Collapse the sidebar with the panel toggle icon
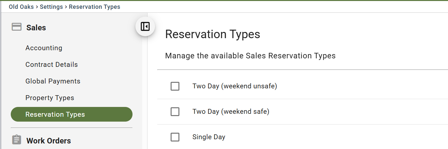 pos(145,26)
